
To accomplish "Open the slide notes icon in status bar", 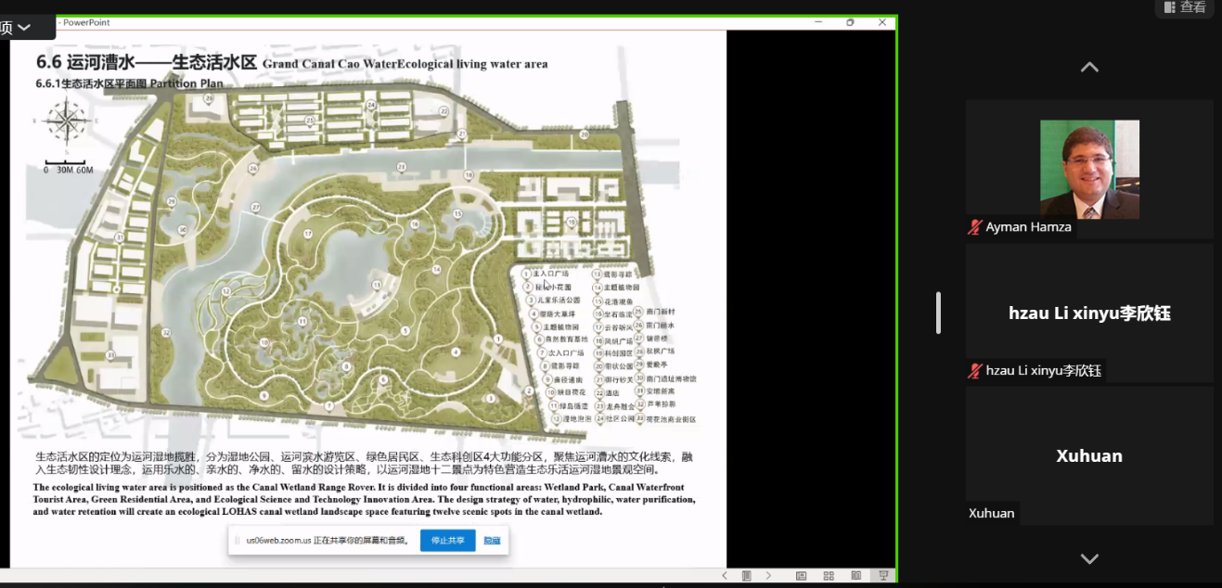I will (747, 576).
